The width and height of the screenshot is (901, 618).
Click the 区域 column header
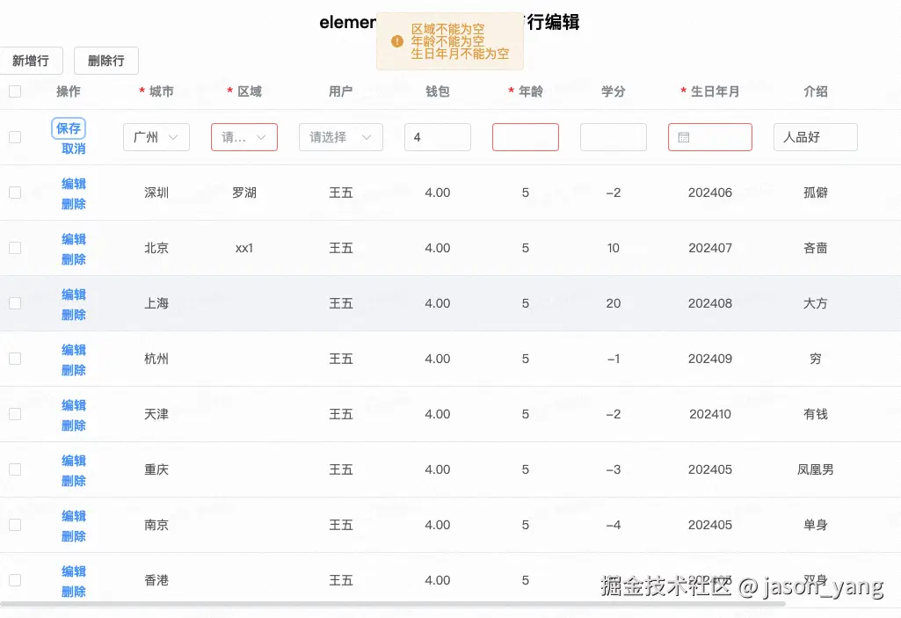click(250, 91)
